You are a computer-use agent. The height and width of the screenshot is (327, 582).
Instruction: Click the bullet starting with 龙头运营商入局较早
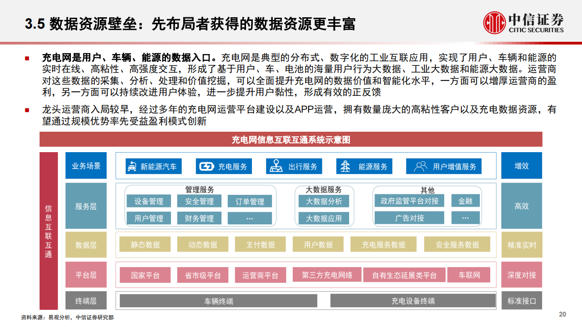(298, 115)
